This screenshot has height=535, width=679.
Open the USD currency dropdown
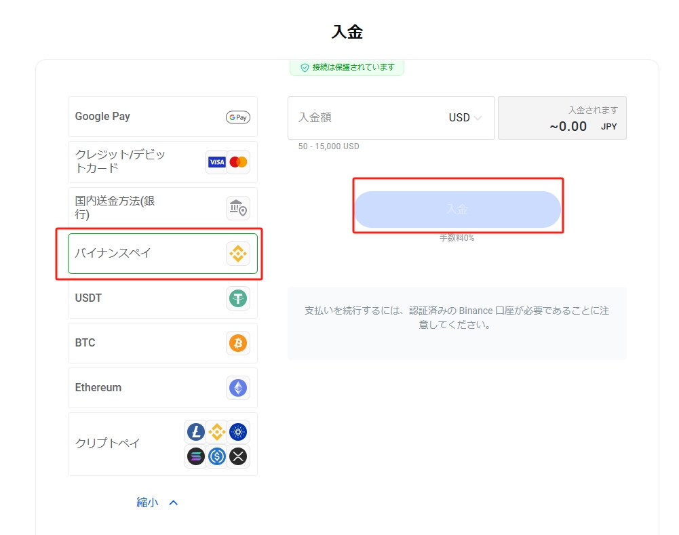pos(465,118)
